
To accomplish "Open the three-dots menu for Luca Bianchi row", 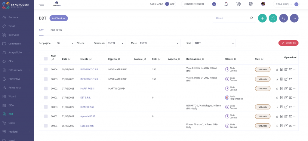I will pyautogui.click(x=295, y=126).
